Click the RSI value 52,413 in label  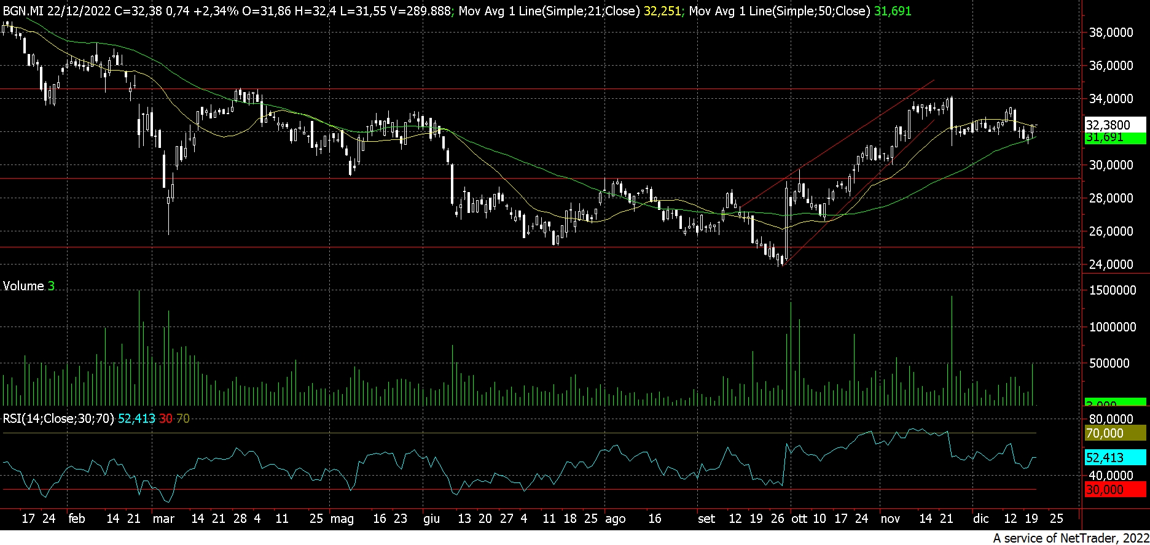click(x=136, y=419)
